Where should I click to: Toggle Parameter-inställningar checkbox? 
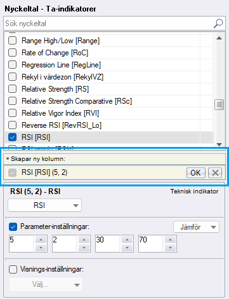(x=13, y=226)
